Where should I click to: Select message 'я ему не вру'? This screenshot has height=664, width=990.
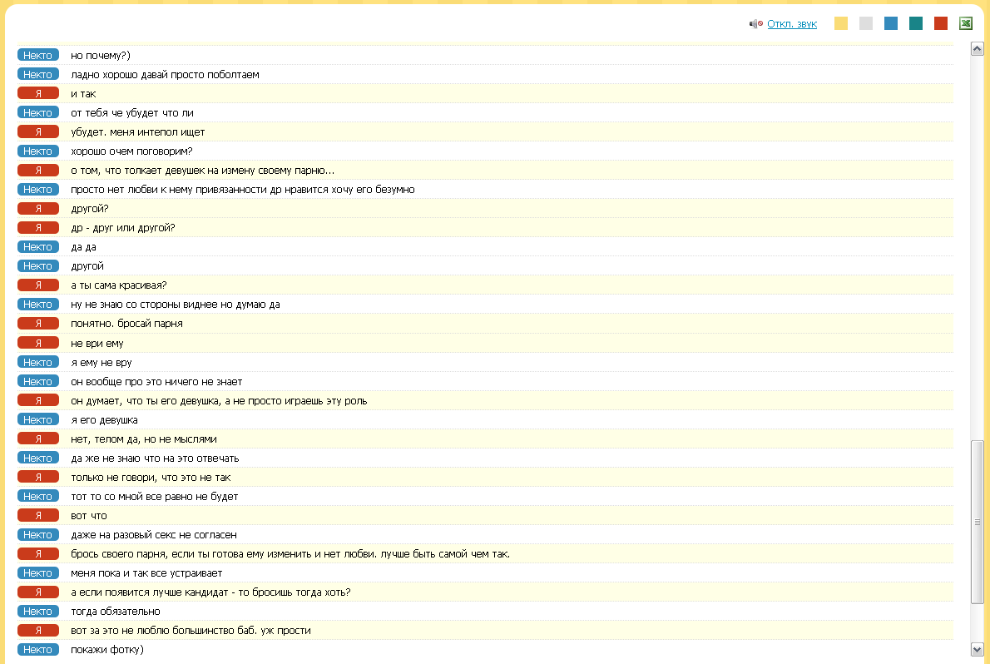click(101, 363)
